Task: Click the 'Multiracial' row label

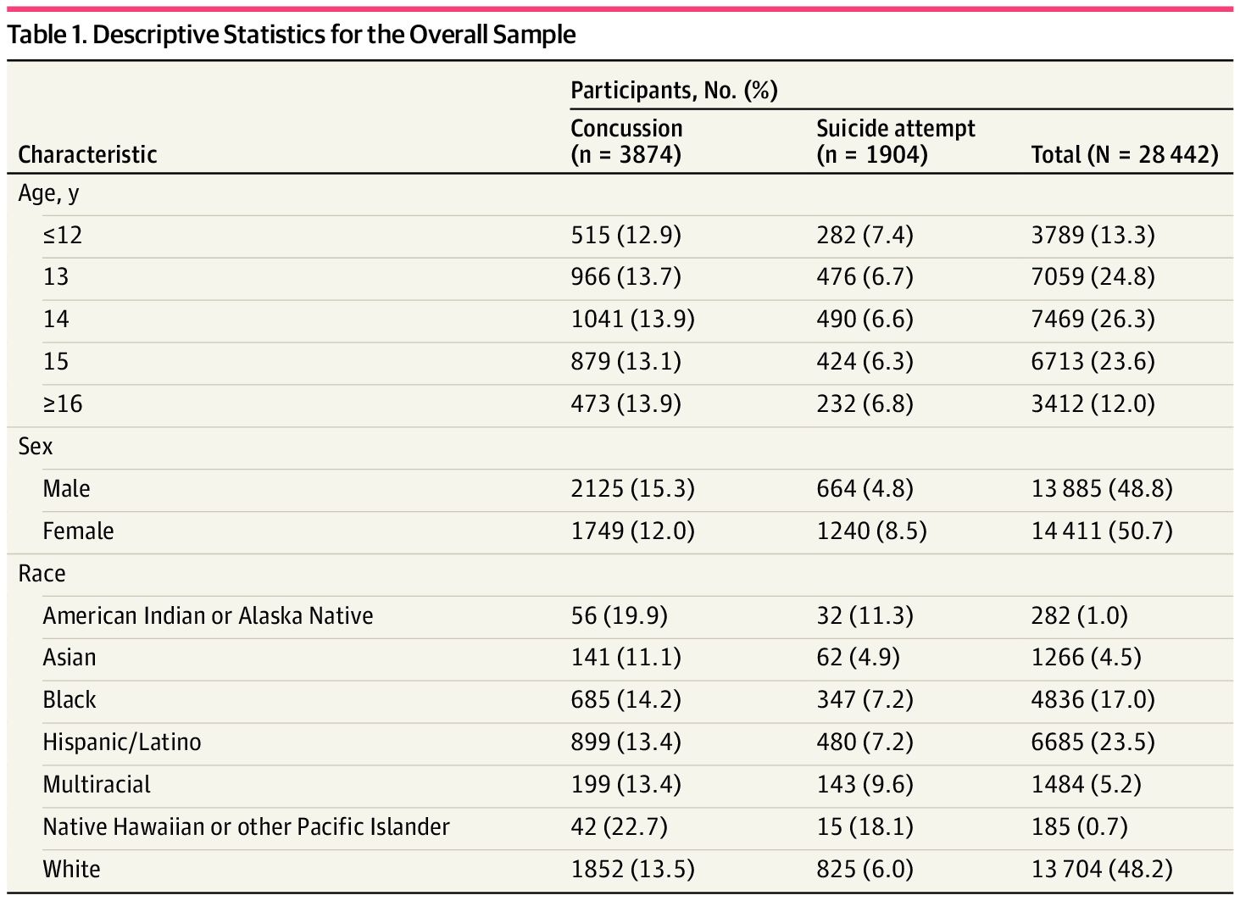Action: [x=97, y=785]
